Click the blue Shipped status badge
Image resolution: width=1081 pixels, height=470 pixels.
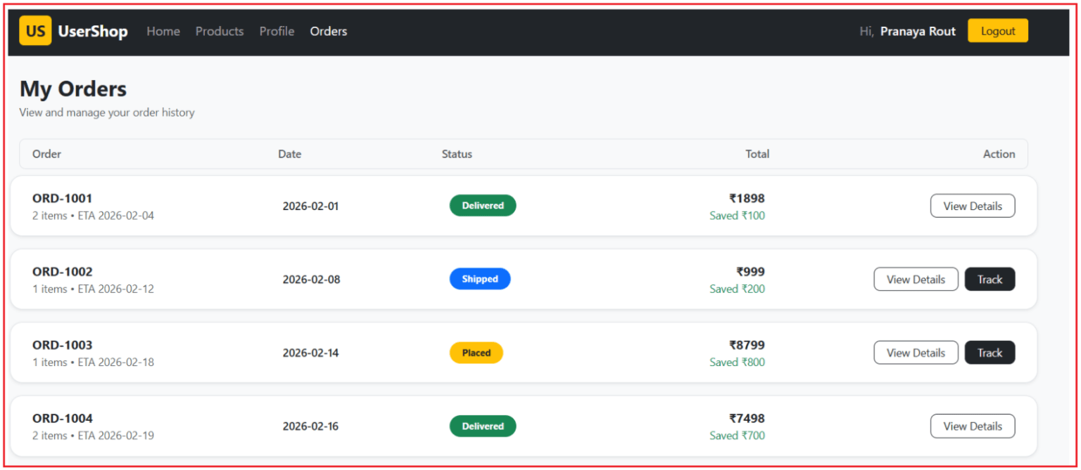tap(480, 279)
